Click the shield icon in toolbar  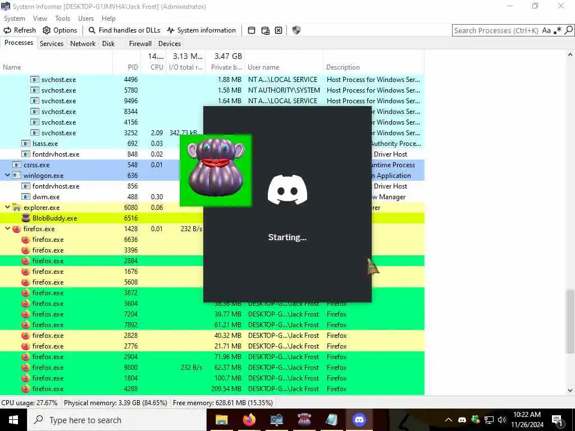[x=296, y=30]
